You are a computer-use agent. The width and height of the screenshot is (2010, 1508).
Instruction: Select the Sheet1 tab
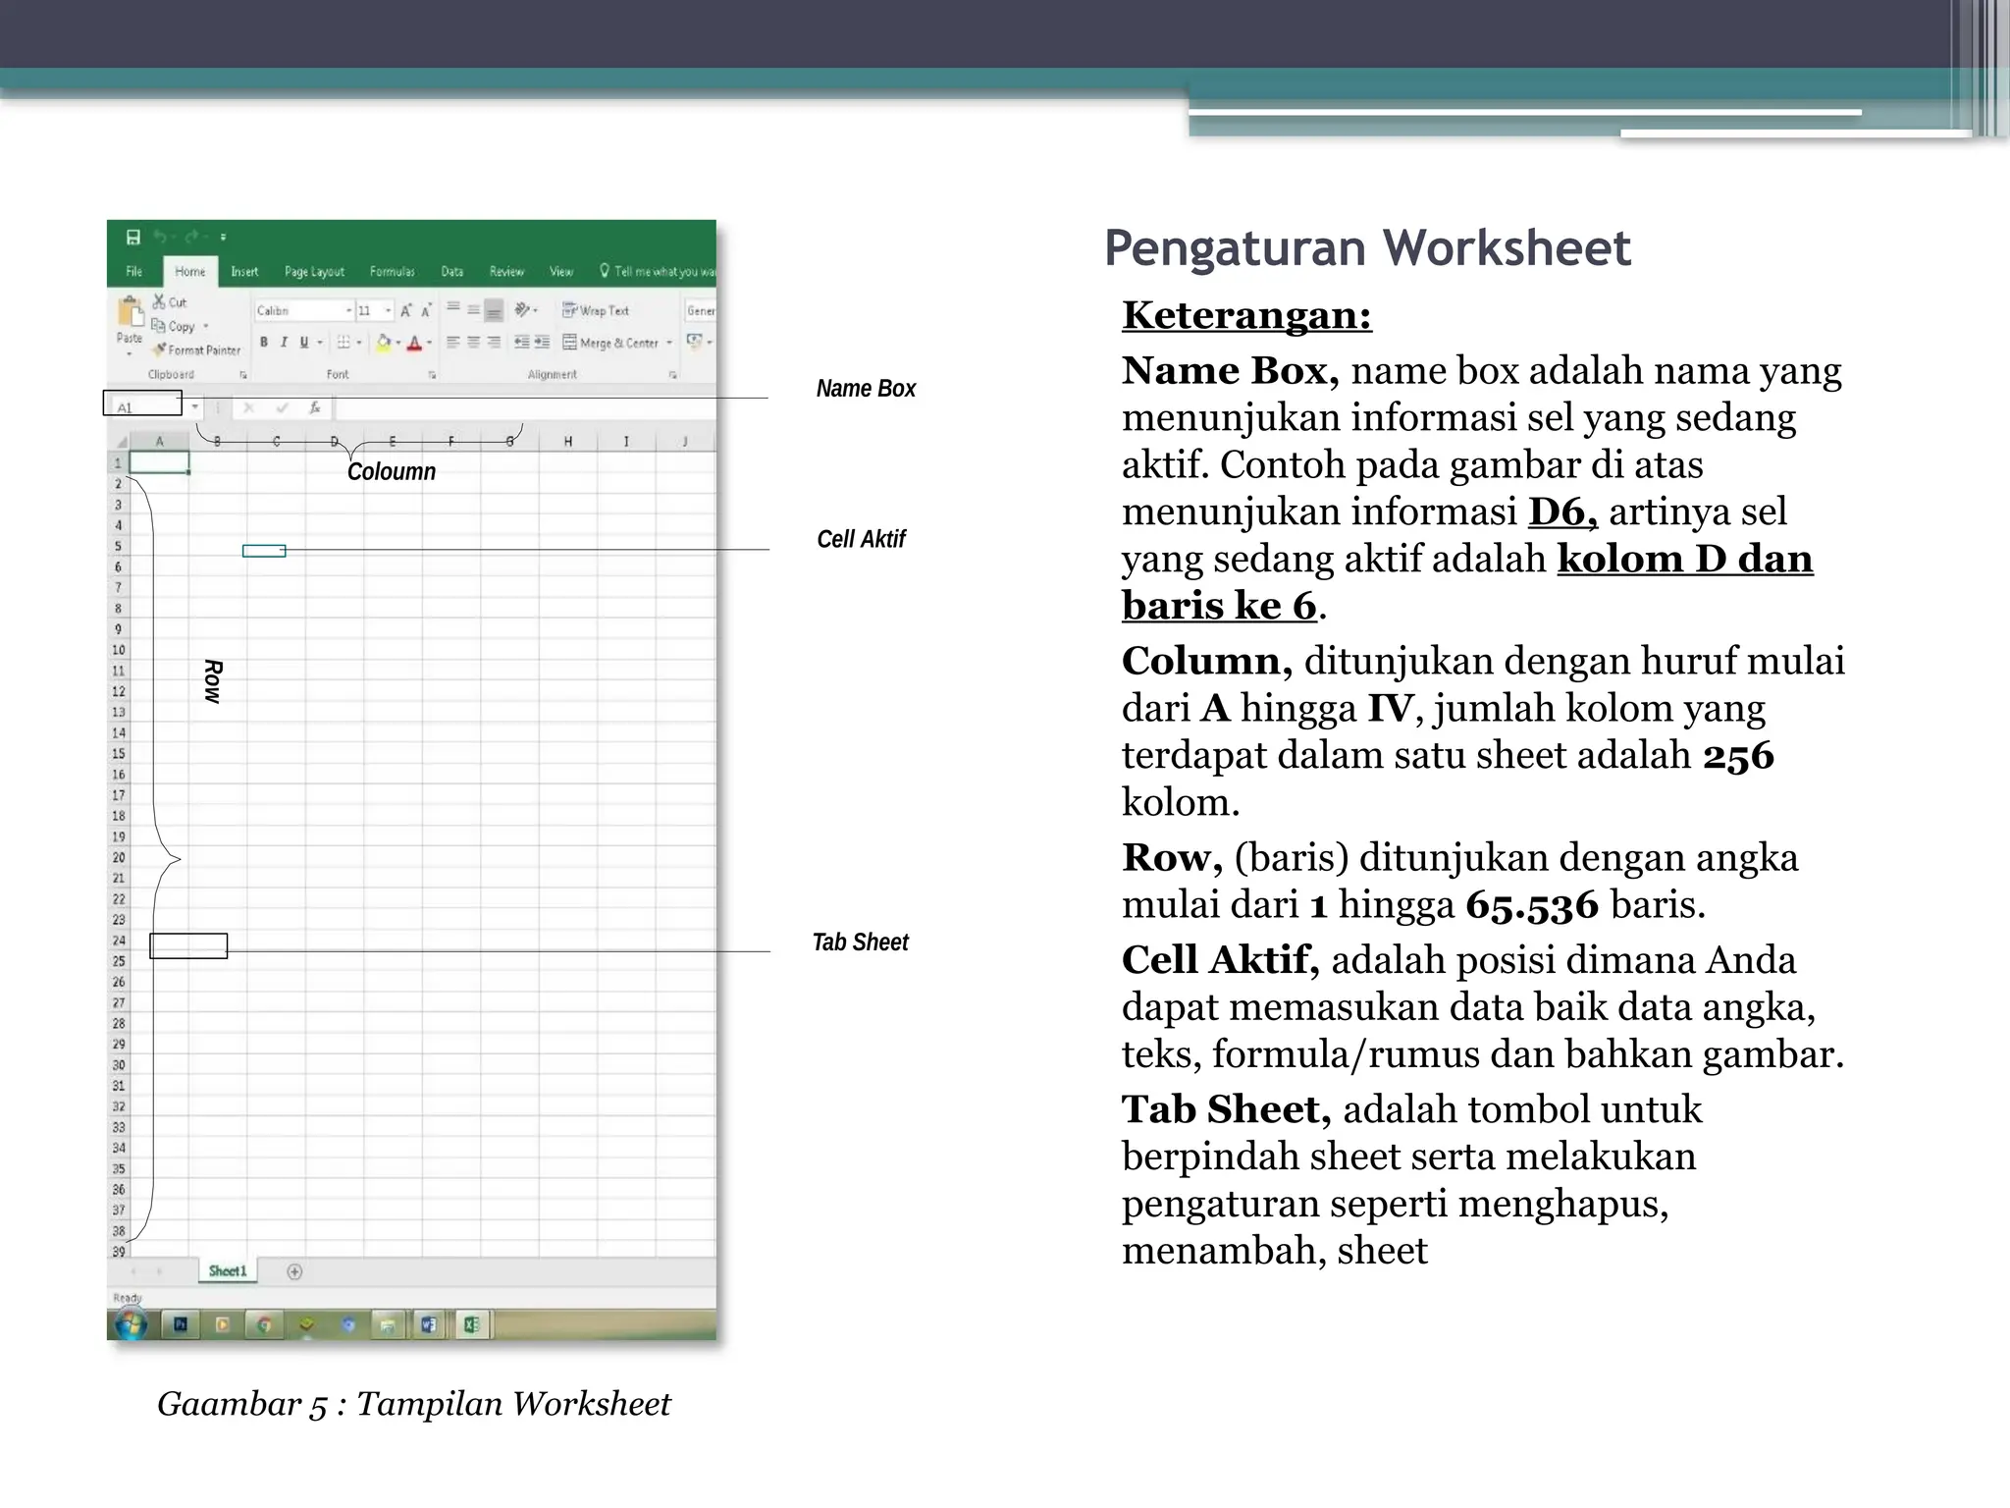[x=228, y=1270]
